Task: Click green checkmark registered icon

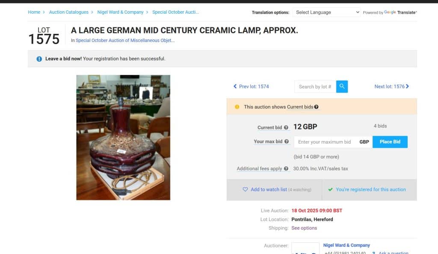Action: (330, 189)
